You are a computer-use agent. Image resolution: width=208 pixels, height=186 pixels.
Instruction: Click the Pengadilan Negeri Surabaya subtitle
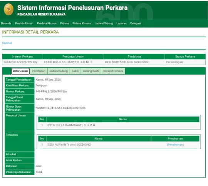point(42,14)
